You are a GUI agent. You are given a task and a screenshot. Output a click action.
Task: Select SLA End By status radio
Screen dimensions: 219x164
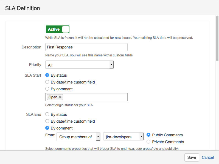[x=47, y=114]
